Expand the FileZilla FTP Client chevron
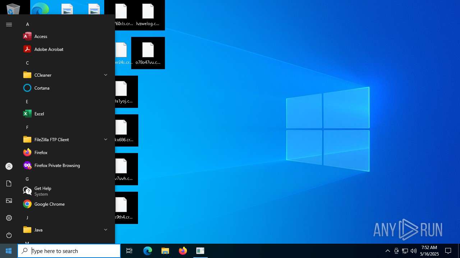460x258 pixels. tap(106, 139)
